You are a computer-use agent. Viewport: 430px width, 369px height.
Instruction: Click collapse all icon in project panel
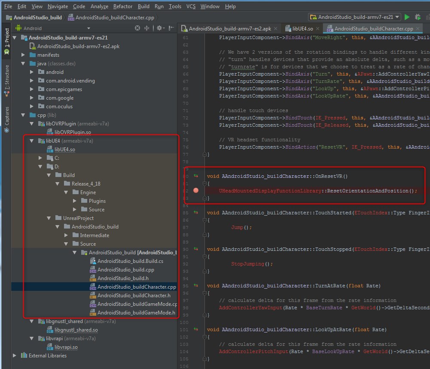(147, 28)
